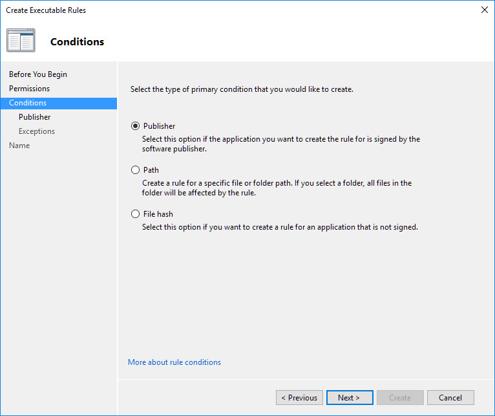This screenshot has height=416, width=495.
Task: Select the Publisher radio button
Action: [135, 126]
